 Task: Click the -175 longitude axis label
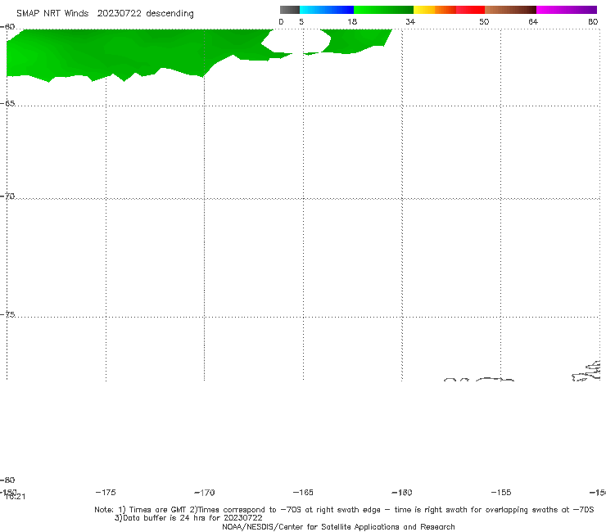(106, 492)
